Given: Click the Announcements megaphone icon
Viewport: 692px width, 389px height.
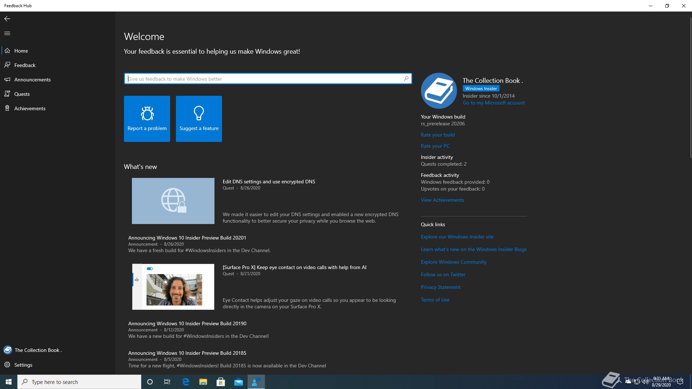Looking at the screenshot, I should click(7, 80).
